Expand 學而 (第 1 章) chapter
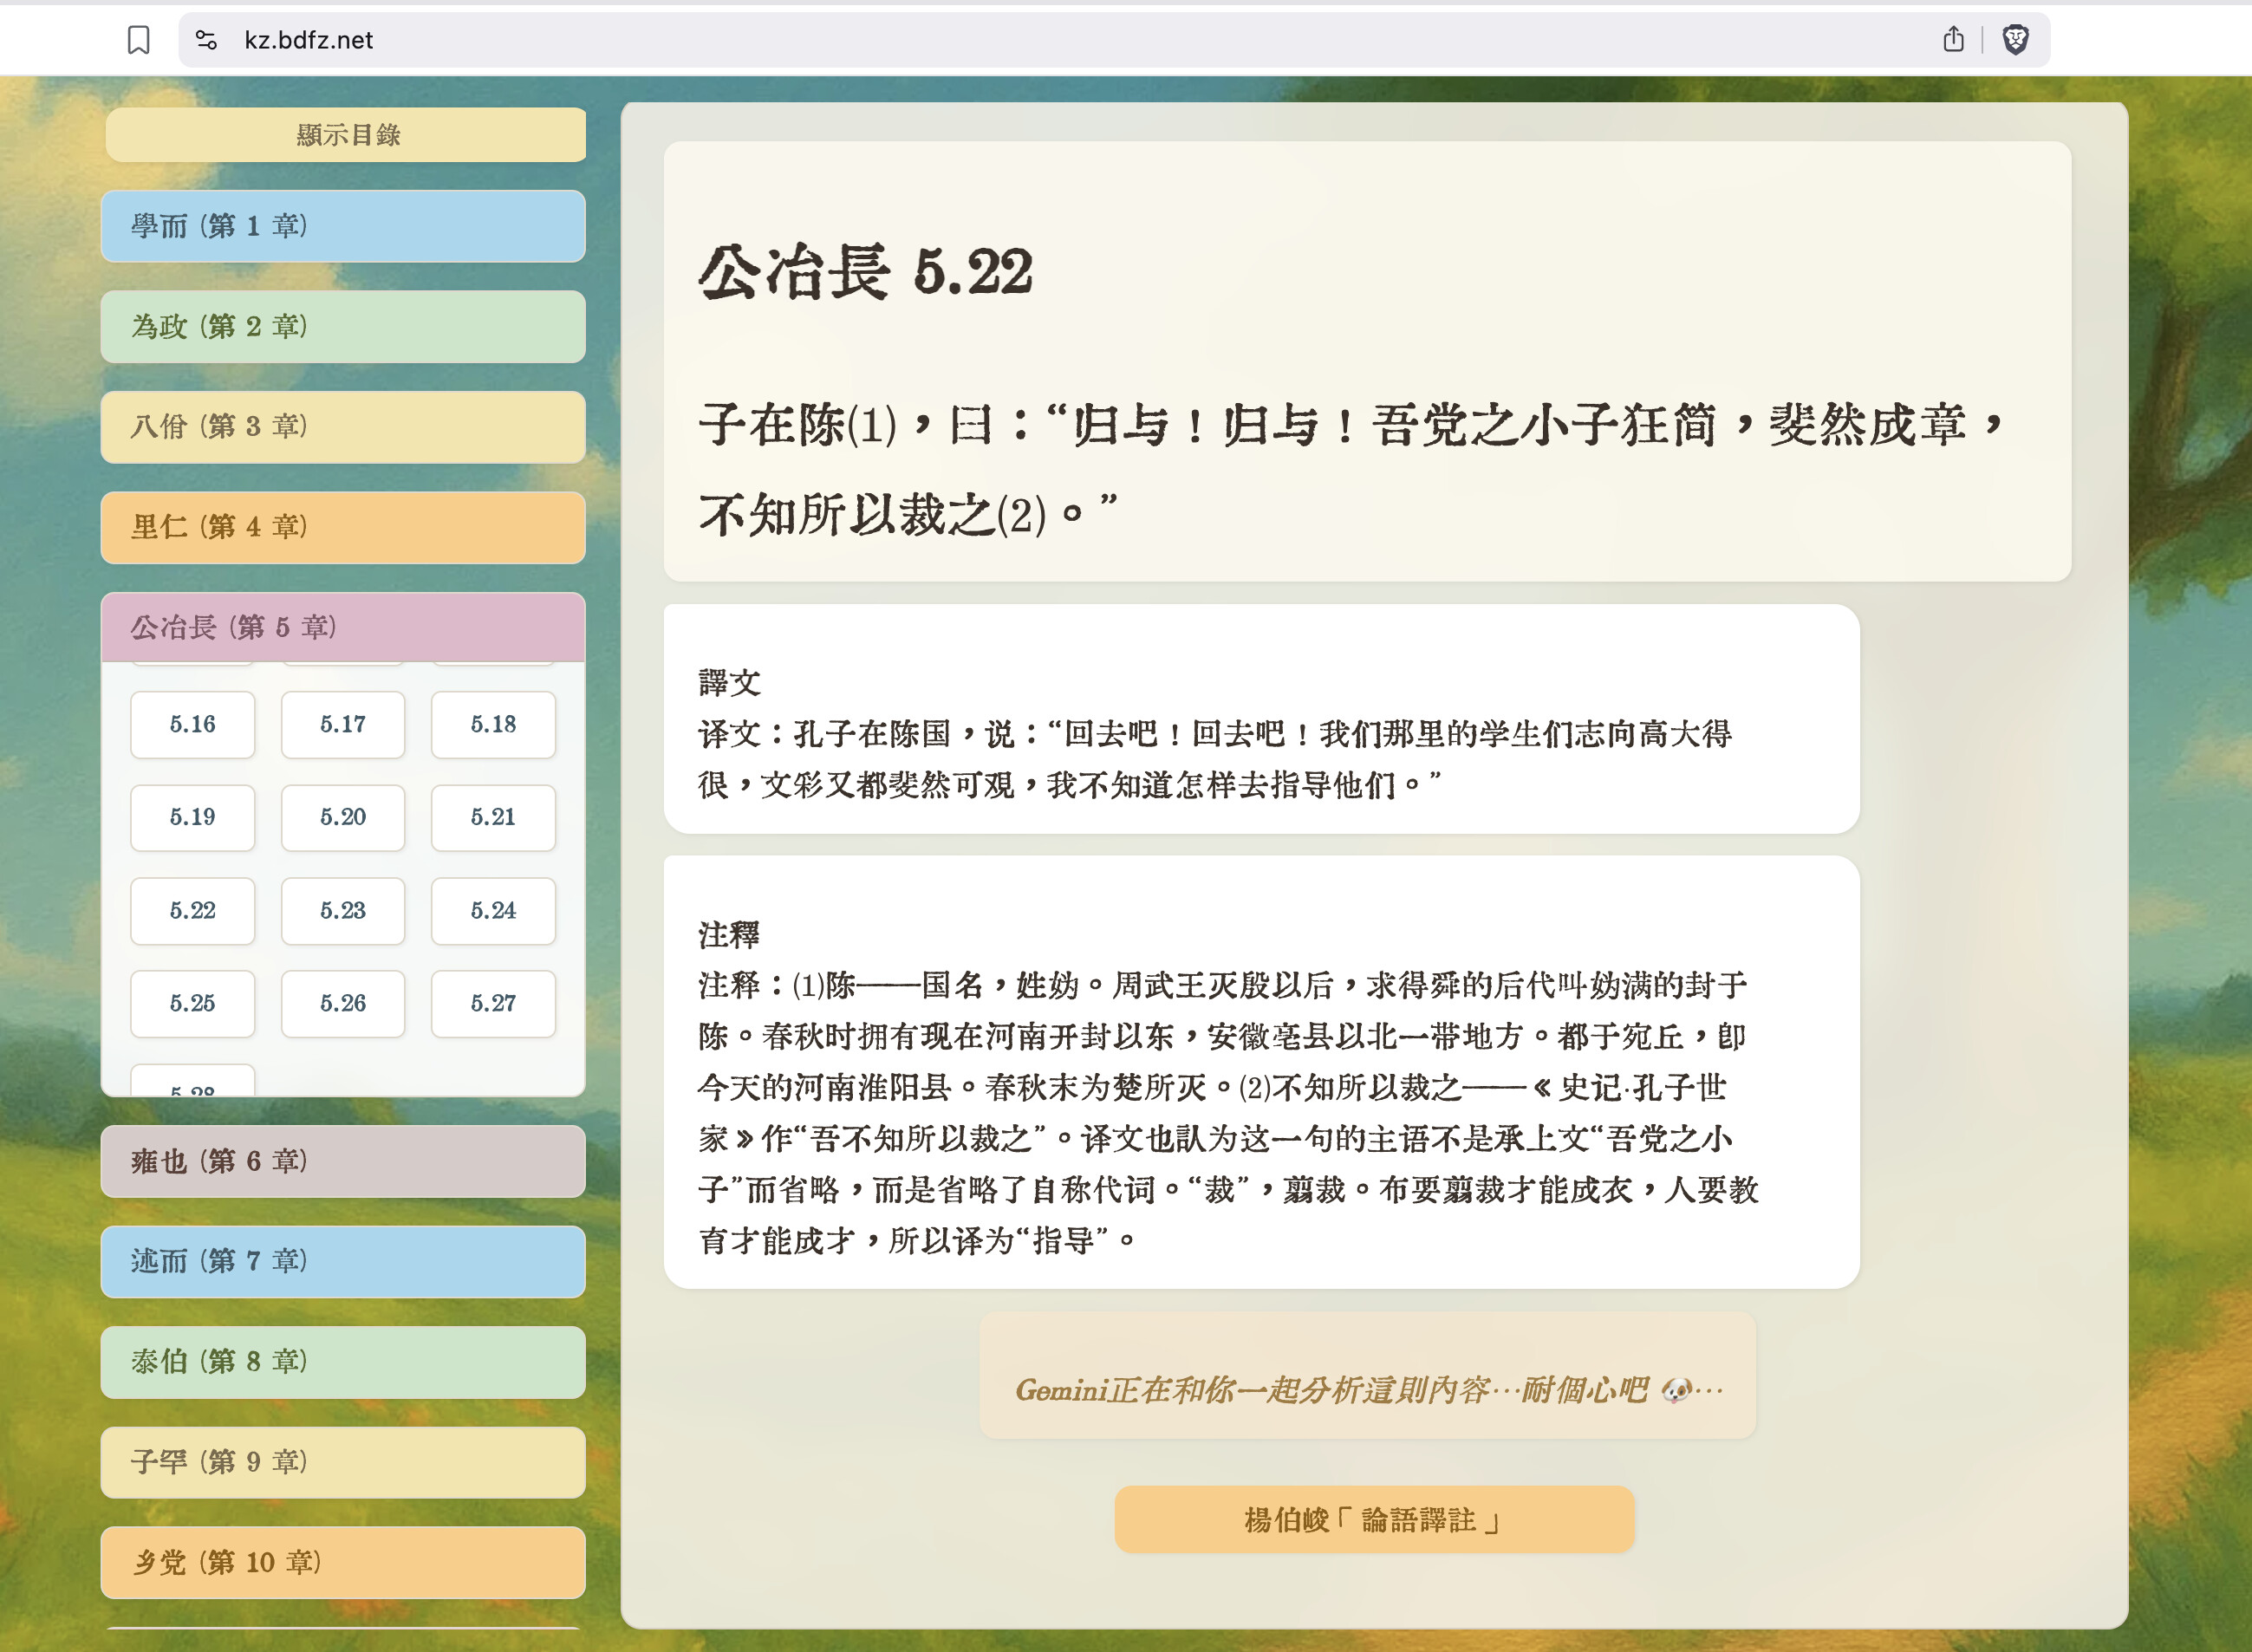The image size is (2252, 1652). click(x=343, y=226)
